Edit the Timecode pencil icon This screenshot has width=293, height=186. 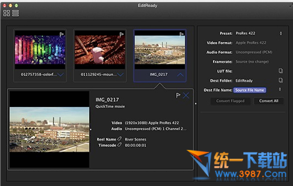coord(119,145)
